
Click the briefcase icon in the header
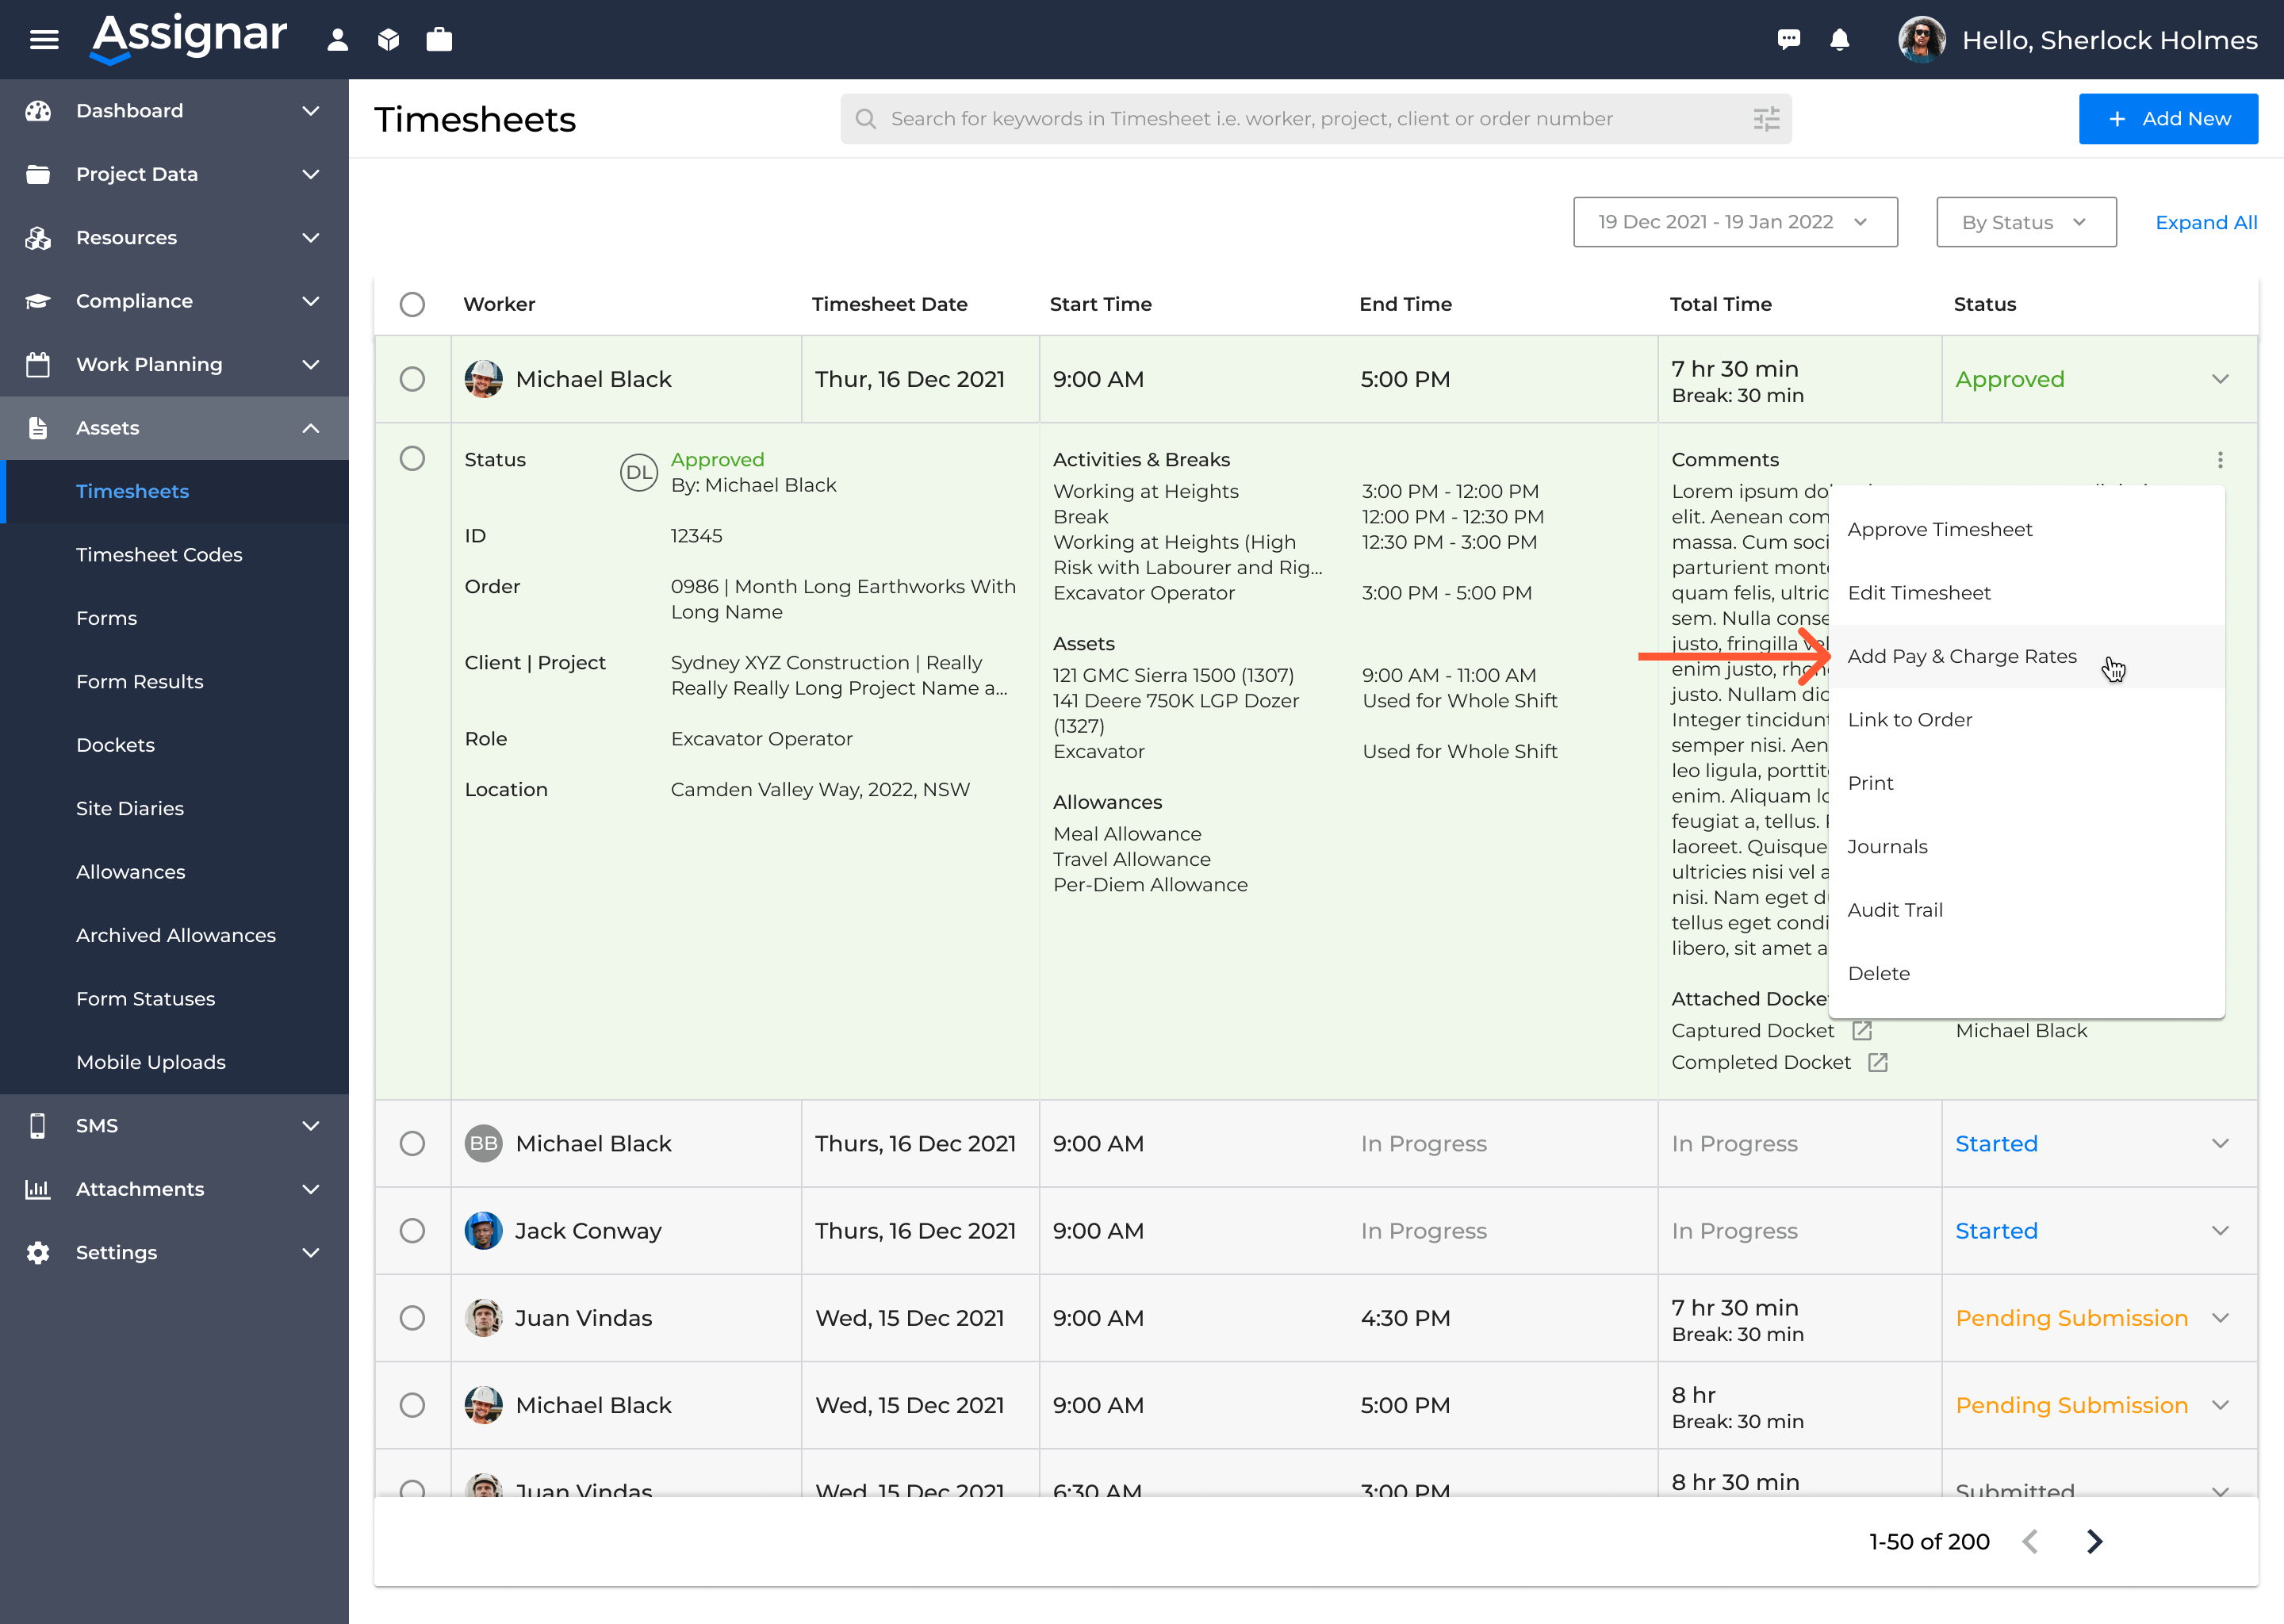click(x=439, y=39)
